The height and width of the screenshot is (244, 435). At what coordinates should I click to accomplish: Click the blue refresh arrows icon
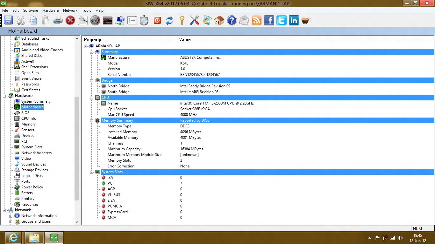click(x=169, y=21)
